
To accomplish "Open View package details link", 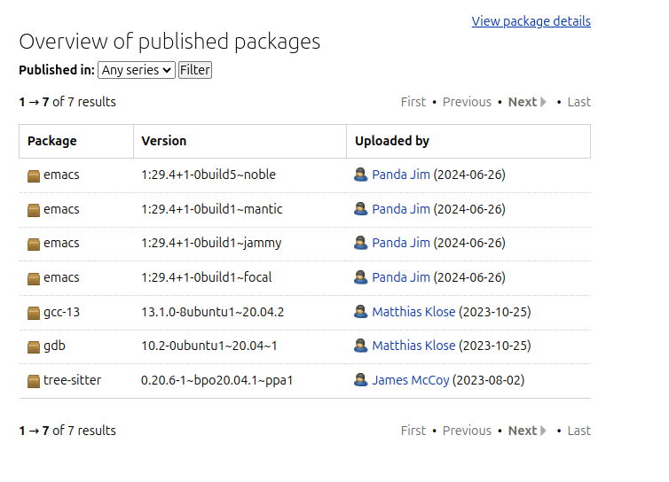I will click(x=531, y=21).
